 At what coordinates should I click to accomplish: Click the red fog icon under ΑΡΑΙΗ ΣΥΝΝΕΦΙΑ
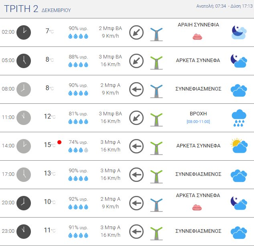click(x=197, y=36)
